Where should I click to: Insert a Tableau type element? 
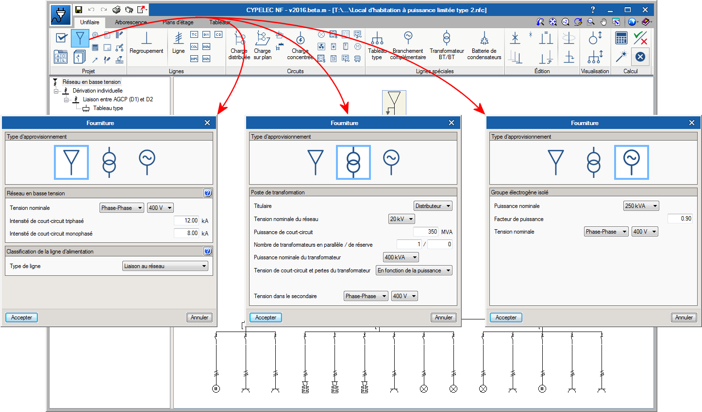click(x=377, y=45)
